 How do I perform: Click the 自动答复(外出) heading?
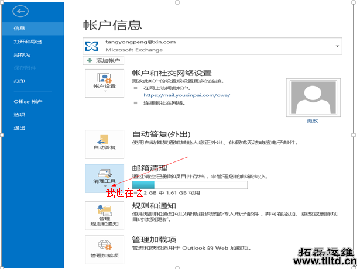tap(161, 134)
